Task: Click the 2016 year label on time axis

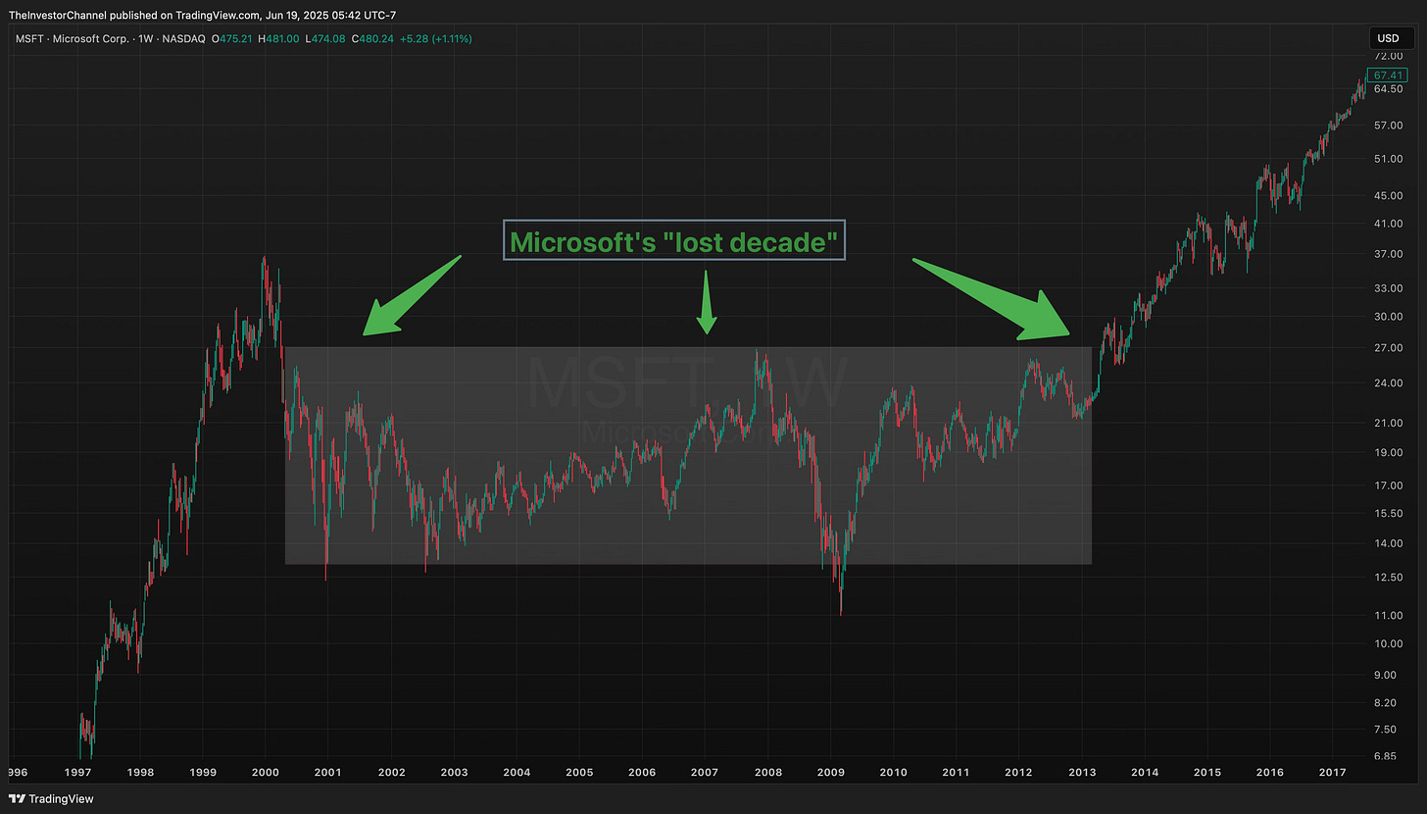Action: [x=1270, y=772]
